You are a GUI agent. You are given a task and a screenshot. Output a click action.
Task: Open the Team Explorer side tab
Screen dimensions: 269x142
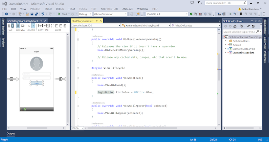click(x=265, y=26)
